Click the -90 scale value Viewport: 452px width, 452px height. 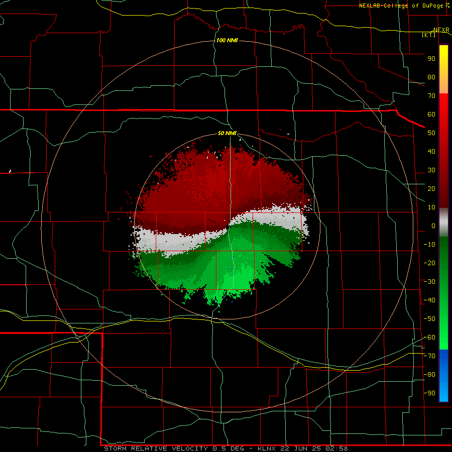pyautogui.click(x=429, y=393)
